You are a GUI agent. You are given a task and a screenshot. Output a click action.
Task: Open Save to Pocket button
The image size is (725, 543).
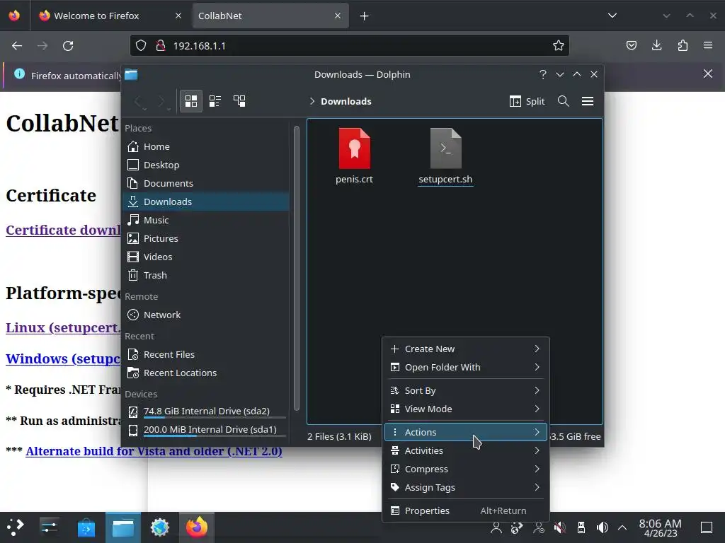(x=631, y=45)
